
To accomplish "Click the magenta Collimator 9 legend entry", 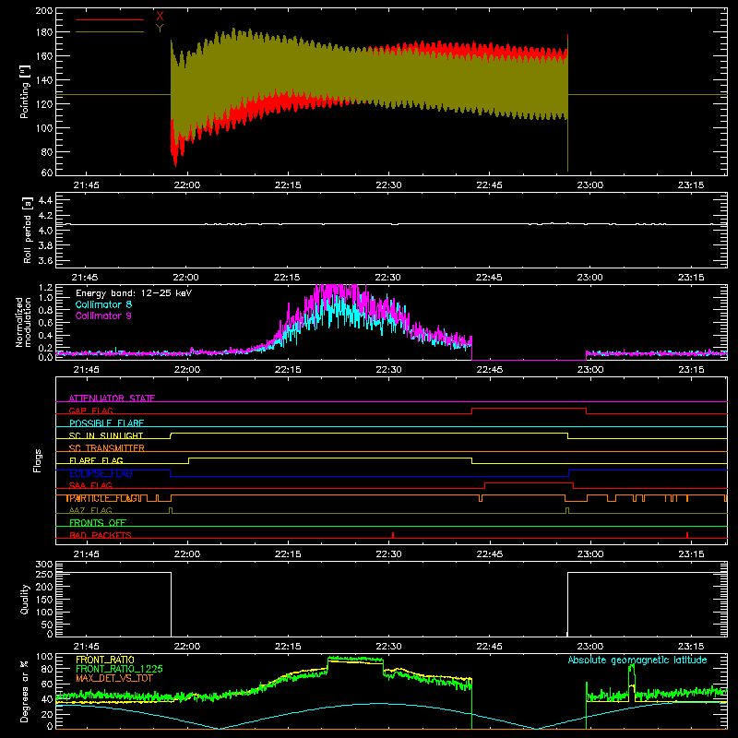I will [103, 315].
